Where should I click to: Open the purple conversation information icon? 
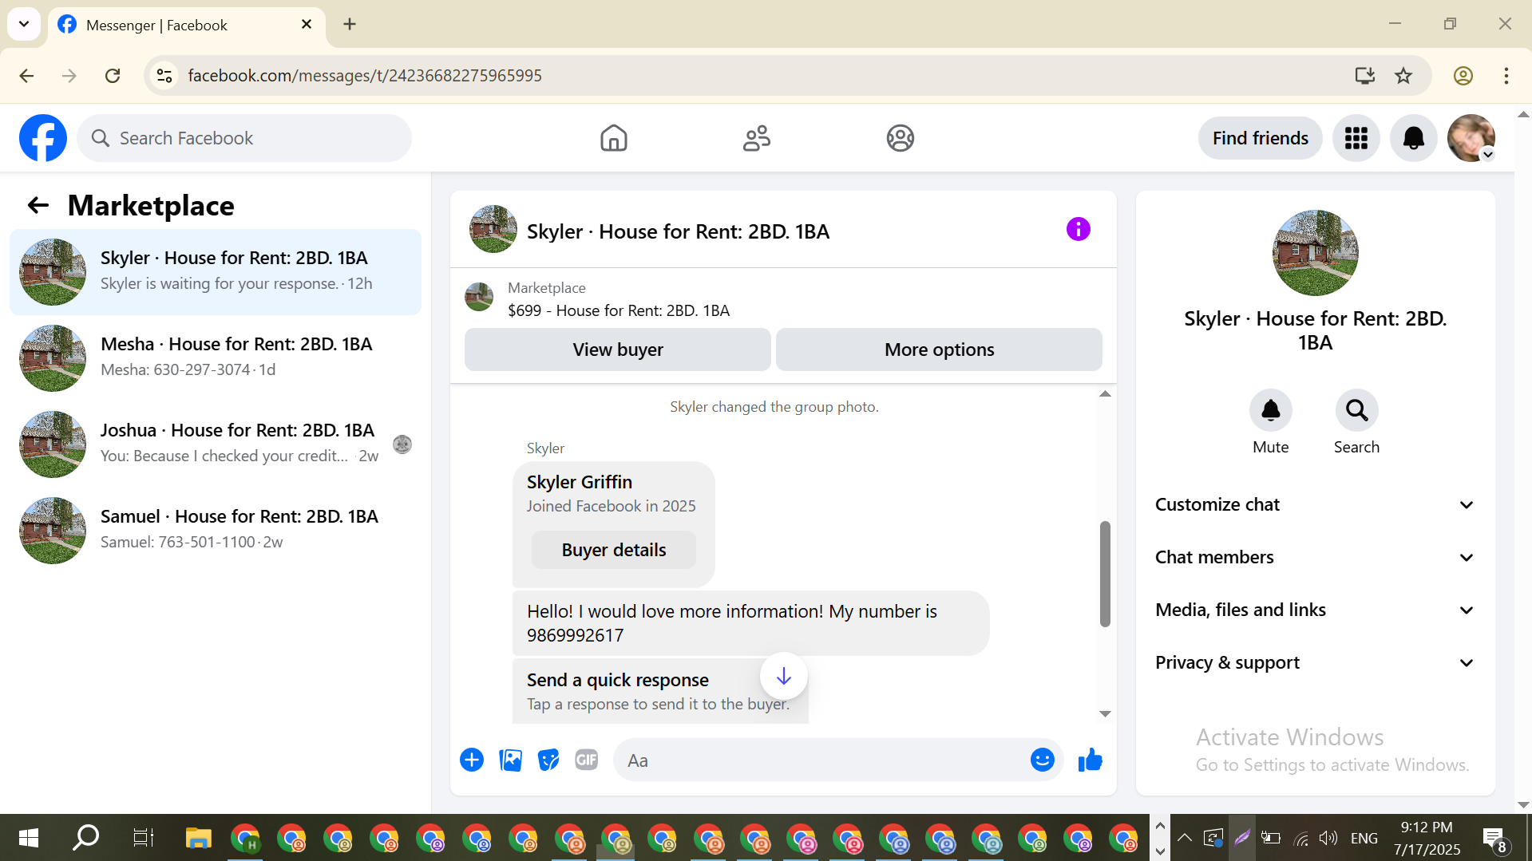(1079, 230)
